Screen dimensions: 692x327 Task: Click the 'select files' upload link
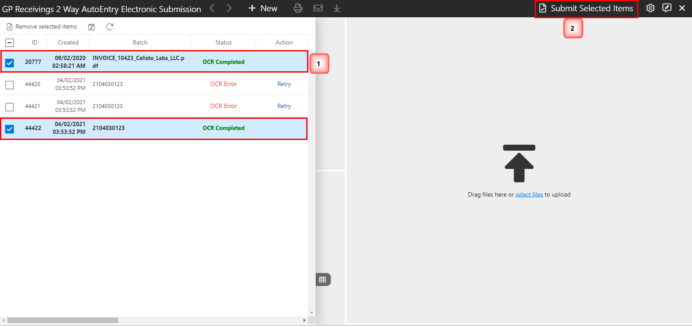pyautogui.click(x=529, y=195)
